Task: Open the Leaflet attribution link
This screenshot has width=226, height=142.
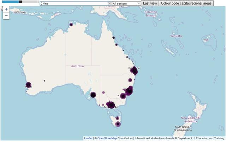Action: pos(88,138)
